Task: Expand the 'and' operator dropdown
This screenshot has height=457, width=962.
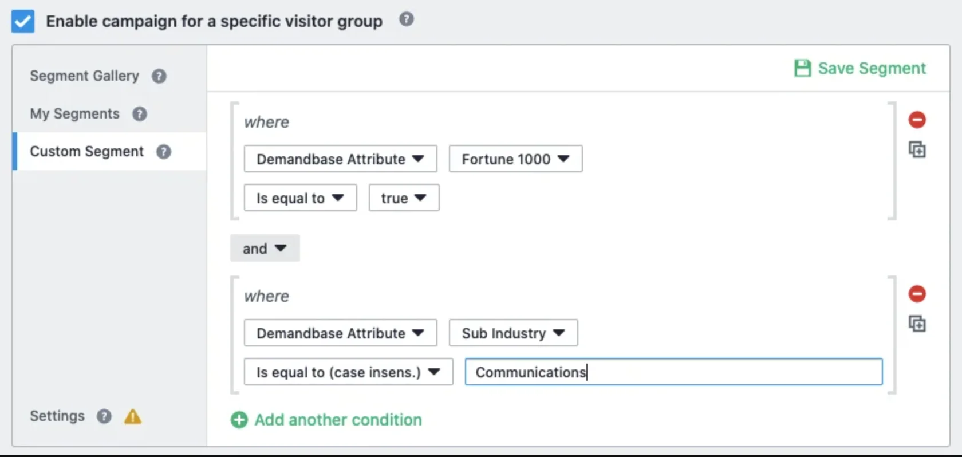Action: (265, 248)
